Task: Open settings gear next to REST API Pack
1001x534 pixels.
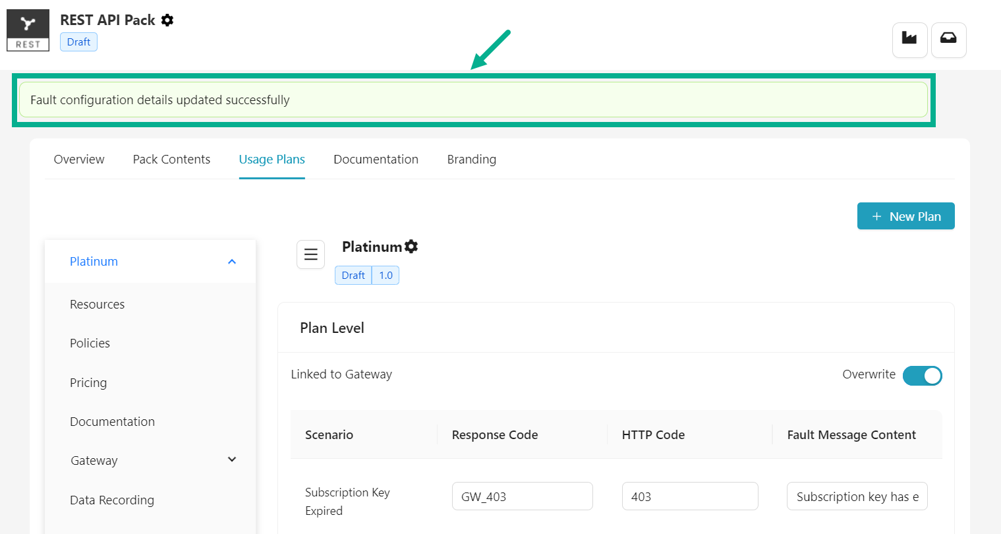Action: [167, 20]
